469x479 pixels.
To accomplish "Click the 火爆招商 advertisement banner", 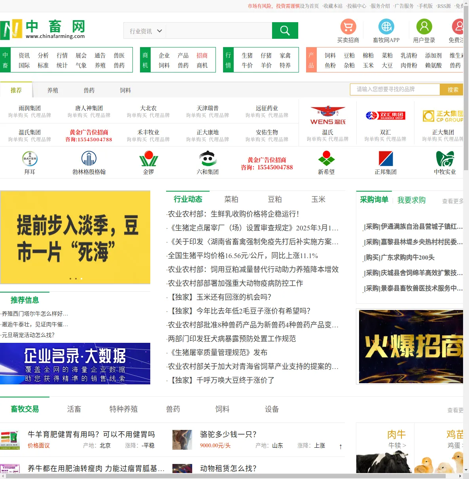I will point(411,346).
